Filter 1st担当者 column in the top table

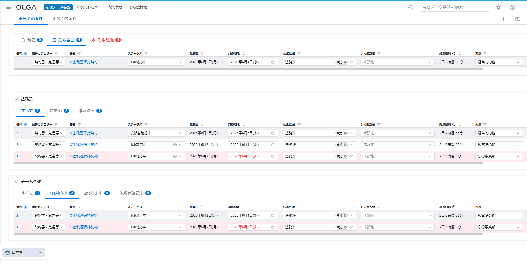[x=299, y=53]
